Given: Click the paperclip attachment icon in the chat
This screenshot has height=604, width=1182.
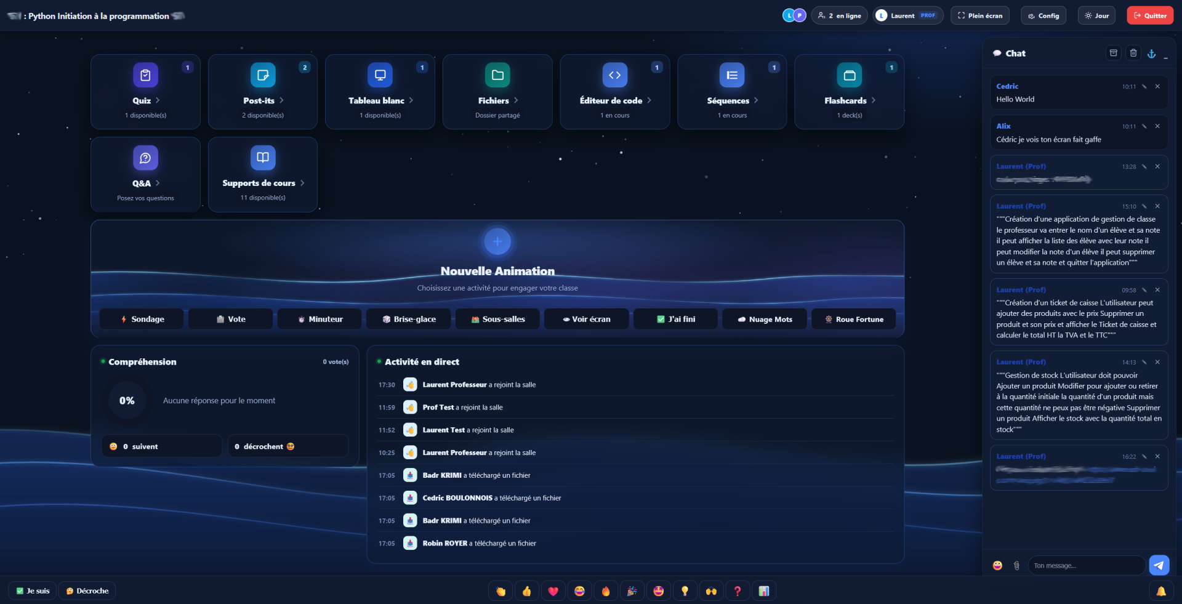Looking at the screenshot, I should 1016,565.
